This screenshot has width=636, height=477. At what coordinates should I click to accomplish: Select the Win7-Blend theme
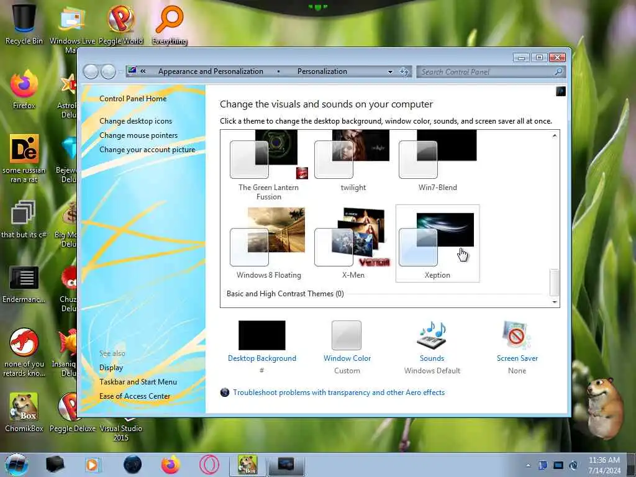coord(437,161)
